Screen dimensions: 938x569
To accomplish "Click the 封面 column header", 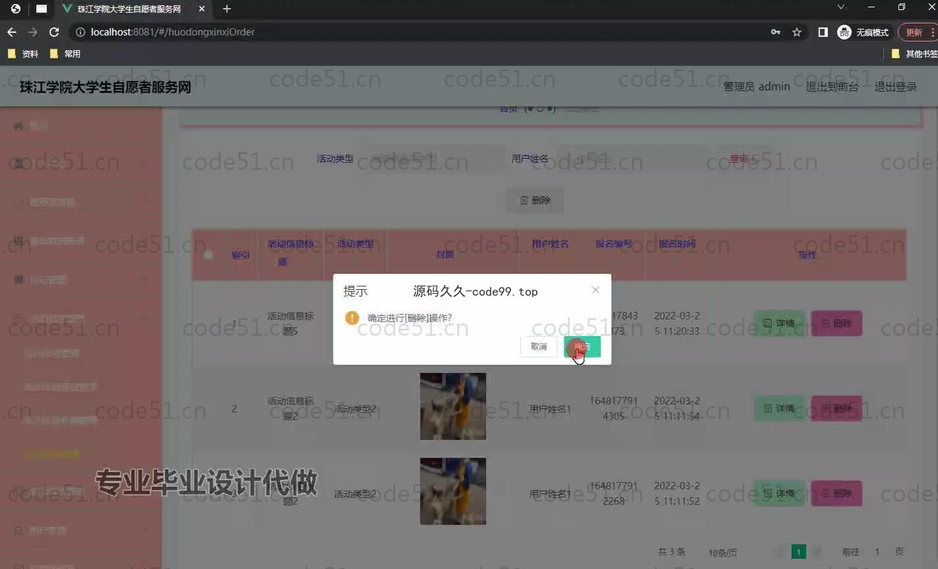I will coord(445,254).
